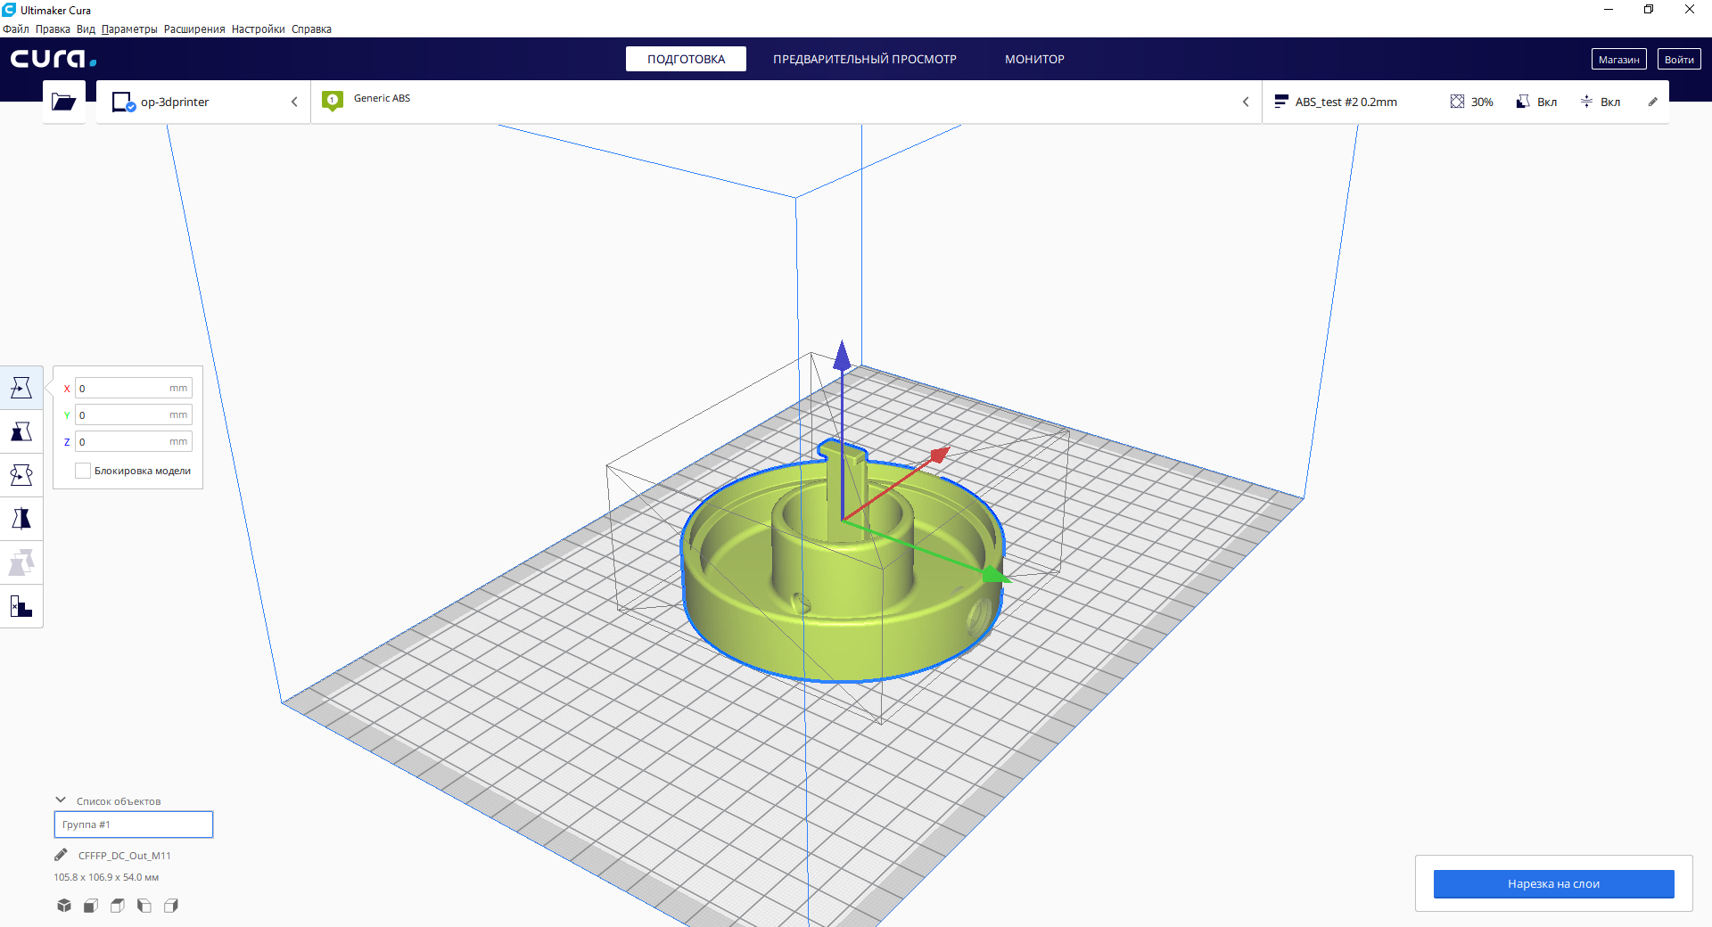Select the Support Blocker tool
This screenshot has height=927, width=1712.
tap(21, 607)
